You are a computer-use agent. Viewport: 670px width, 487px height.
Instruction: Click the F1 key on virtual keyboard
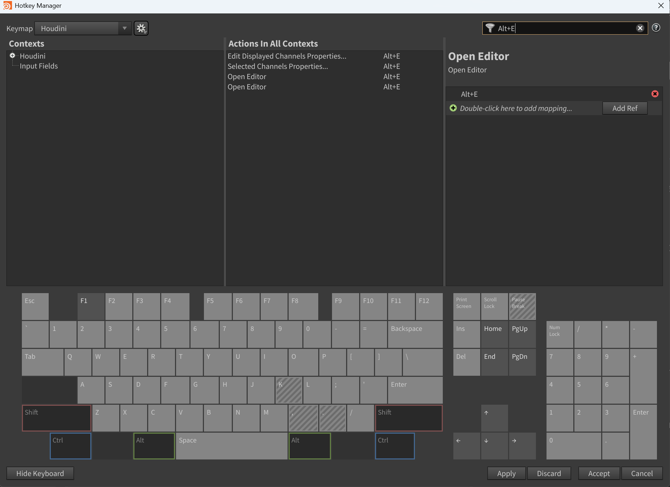pos(91,307)
